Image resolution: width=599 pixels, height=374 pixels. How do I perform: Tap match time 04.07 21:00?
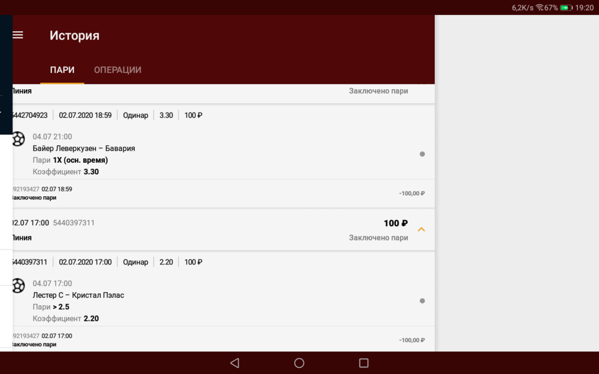[x=52, y=136]
